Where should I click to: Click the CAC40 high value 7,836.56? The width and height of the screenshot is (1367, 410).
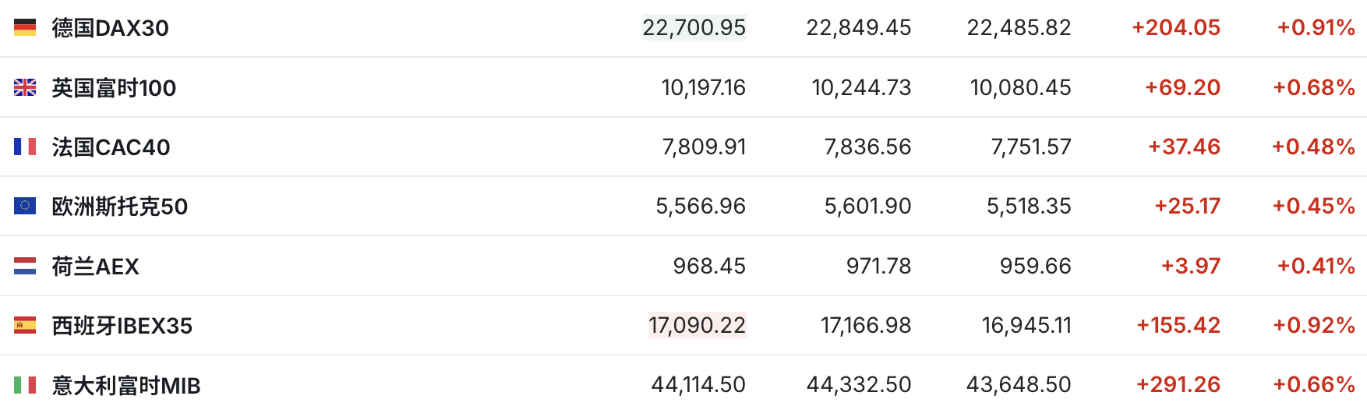click(x=867, y=147)
